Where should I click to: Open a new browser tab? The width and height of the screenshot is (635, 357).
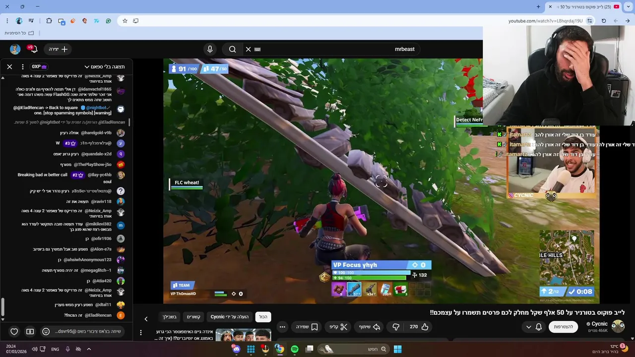(538, 6)
